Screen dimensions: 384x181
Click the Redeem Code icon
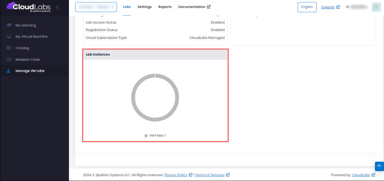pos(9,59)
